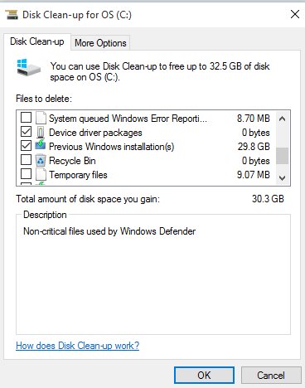The height and width of the screenshot is (388, 305).
Task: Enable System queued Windows Error Reporting checkbox
Action: tap(27, 118)
